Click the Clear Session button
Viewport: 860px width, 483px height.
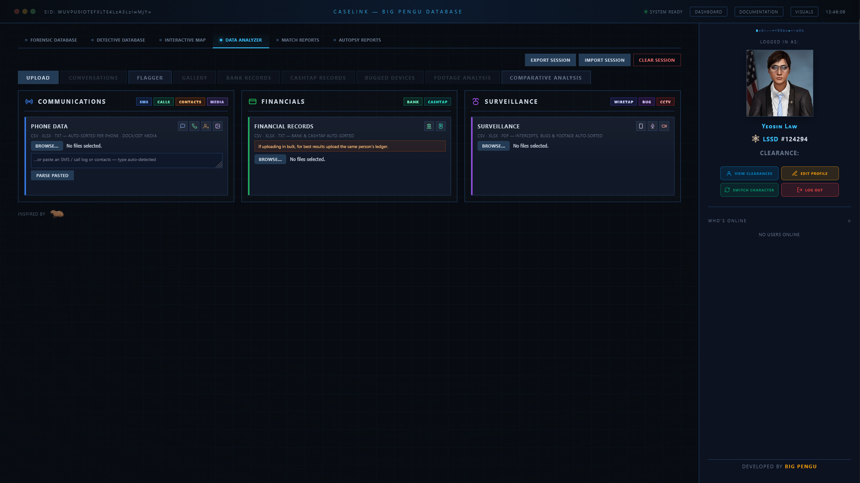pos(657,60)
